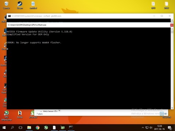Open the Zenék desktop shortcut
This screenshot has width=175, height=131.
[20, 115]
